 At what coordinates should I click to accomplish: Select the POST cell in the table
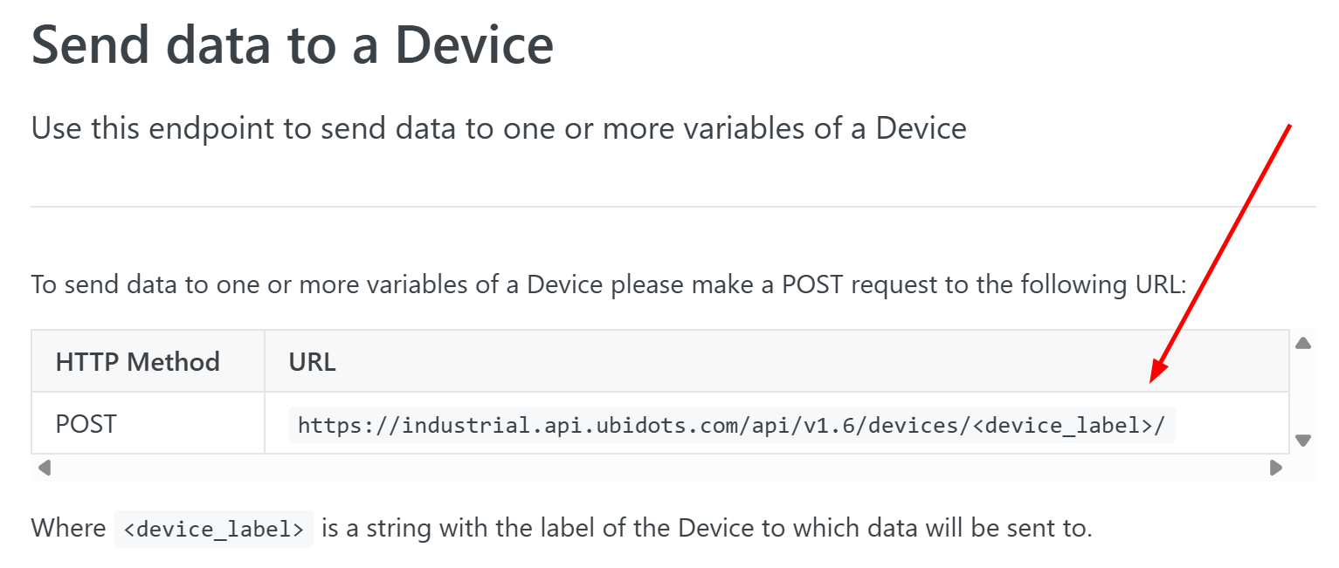click(86, 424)
